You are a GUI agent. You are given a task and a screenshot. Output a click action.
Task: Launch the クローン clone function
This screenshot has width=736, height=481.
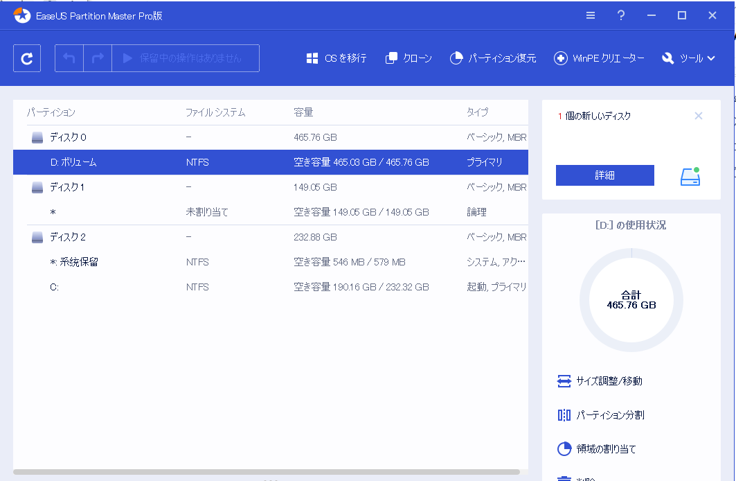pyautogui.click(x=409, y=59)
